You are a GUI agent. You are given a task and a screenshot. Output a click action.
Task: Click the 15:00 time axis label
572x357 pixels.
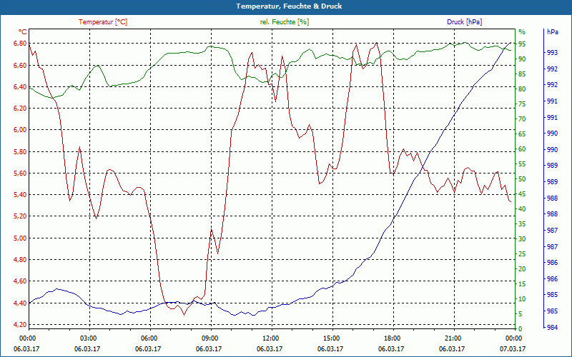332,338
